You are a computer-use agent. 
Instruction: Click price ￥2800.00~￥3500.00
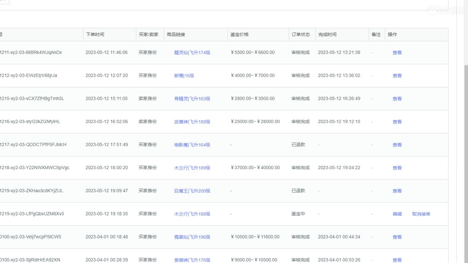tap(252, 98)
